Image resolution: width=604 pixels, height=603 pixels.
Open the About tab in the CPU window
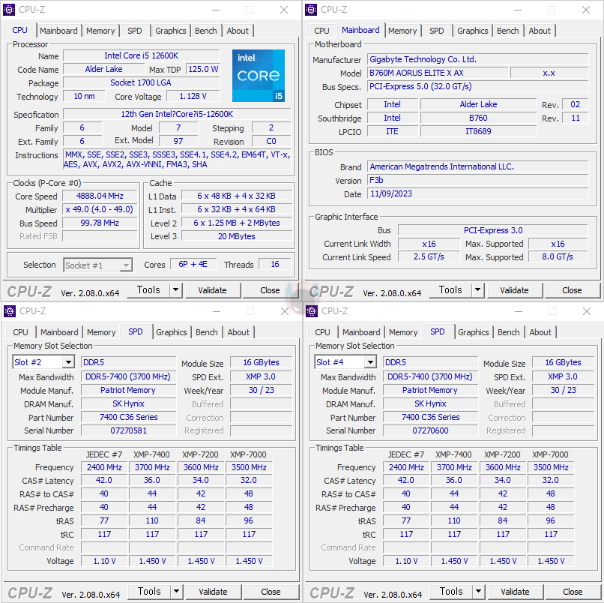(x=238, y=31)
